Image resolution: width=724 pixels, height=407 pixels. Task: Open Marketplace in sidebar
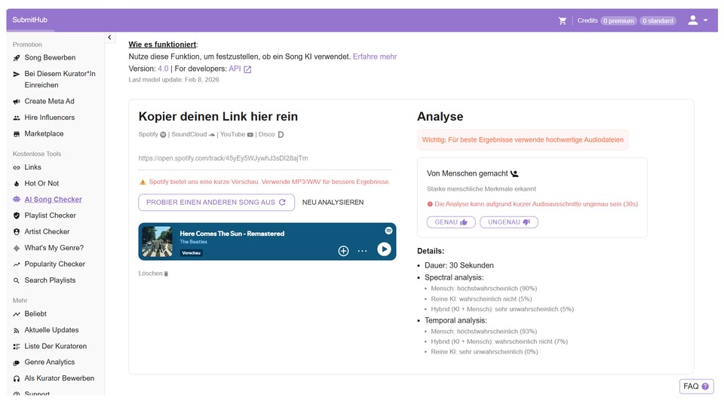pyautogui.click(x=44, y=134)
